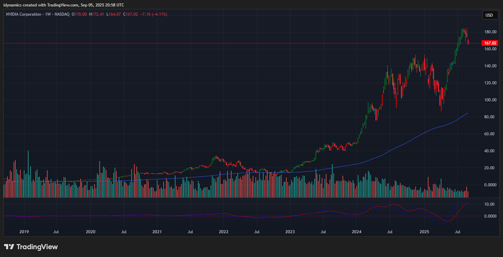The height and width of the screenshot is (257, 503).
Task: Click the 0.0000 label just below 20.00
Action: (x=490, y=185)
